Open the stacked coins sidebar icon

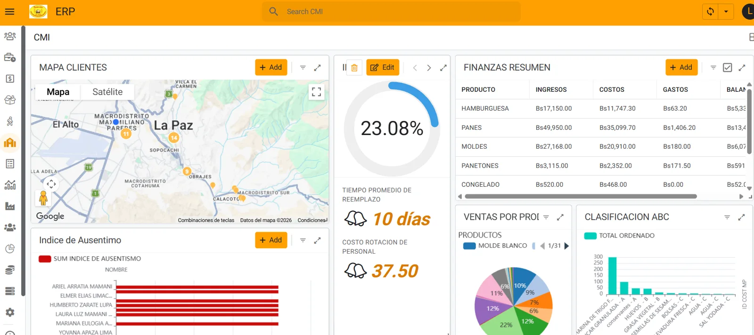(10, 270)
